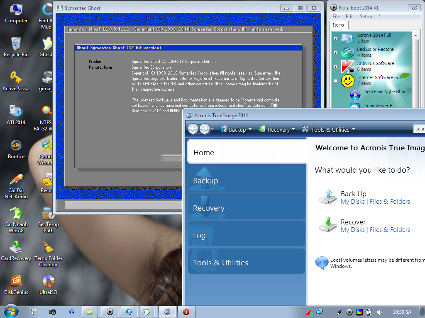Screen dimensions: 425x318
Task: Open Xem Phim Nghe Nhạc play icon
Action: click(x=355, y=95)
